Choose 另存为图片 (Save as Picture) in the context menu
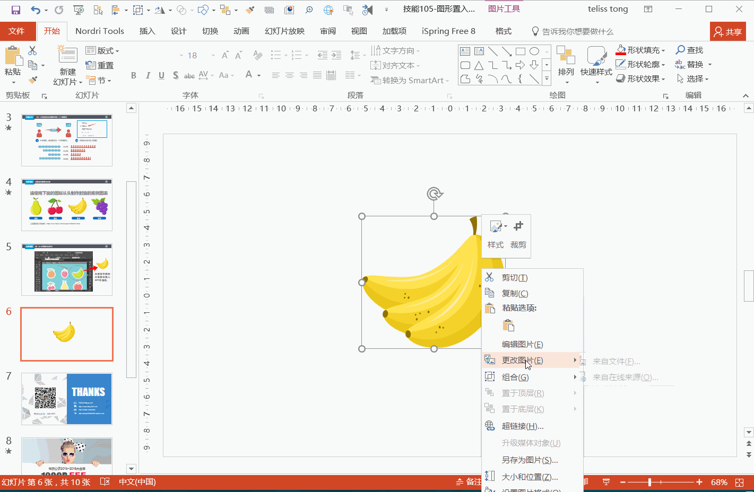This screenshot has width=754, height=492. (x=532, y=460)
